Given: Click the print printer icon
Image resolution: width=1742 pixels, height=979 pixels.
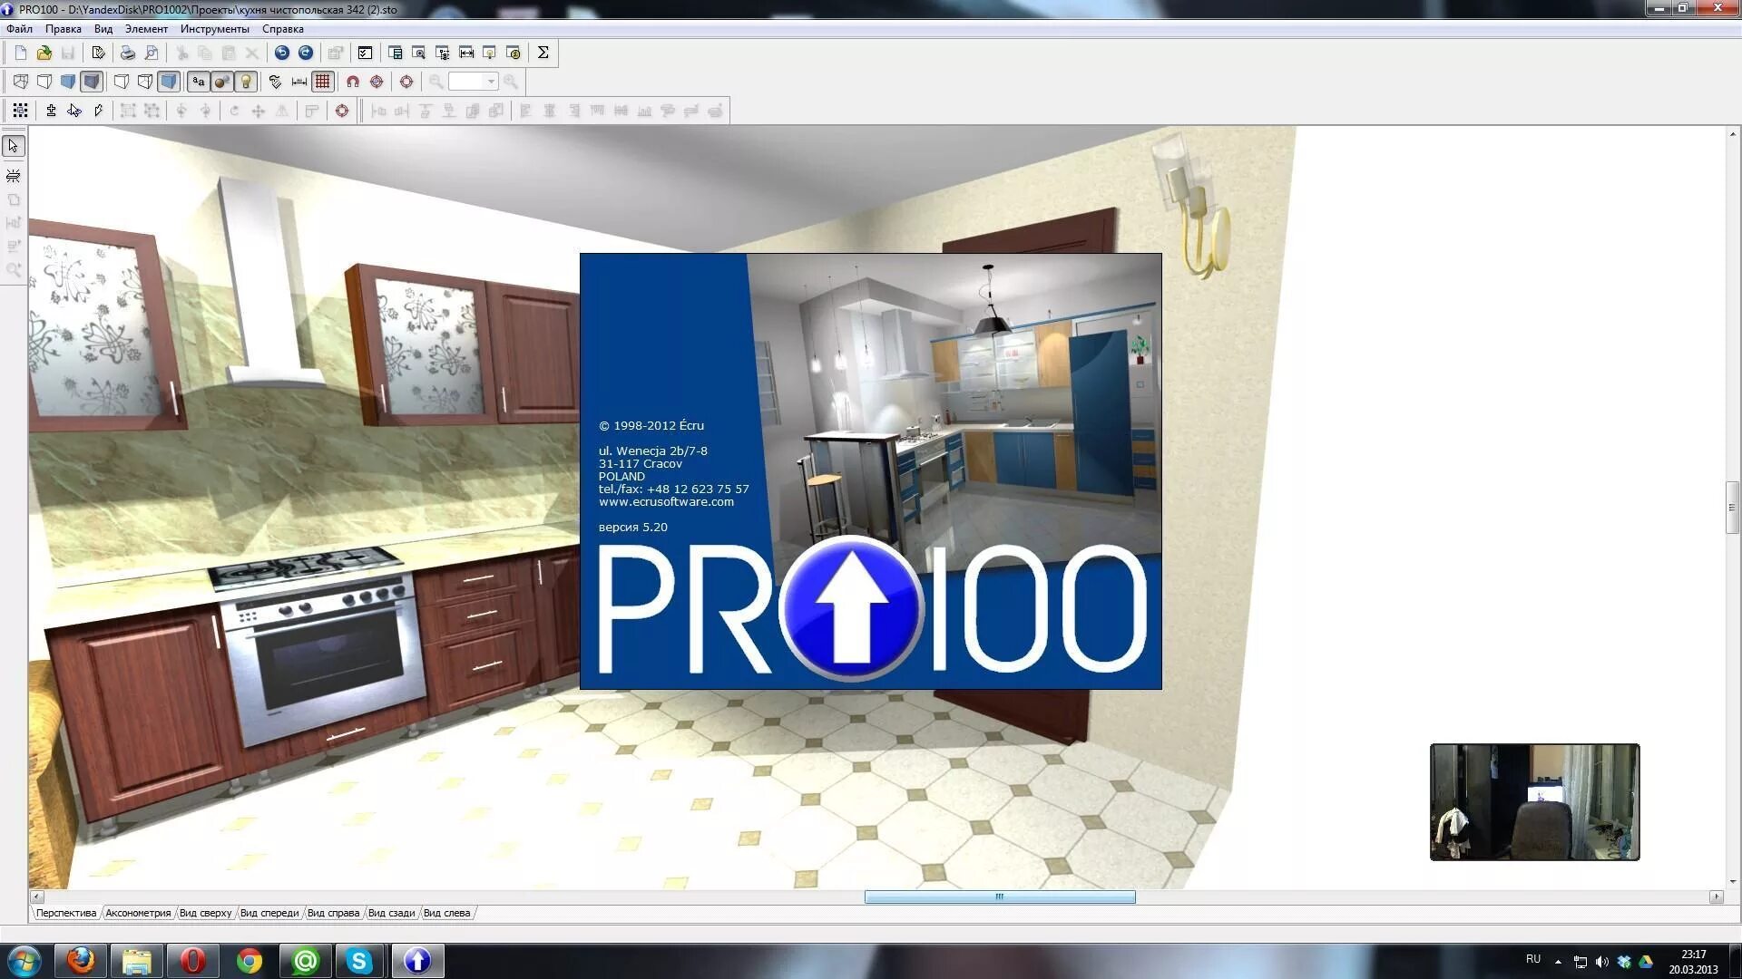Looking at the screenshot, I should pyautogui.click(x=128, y=53).
